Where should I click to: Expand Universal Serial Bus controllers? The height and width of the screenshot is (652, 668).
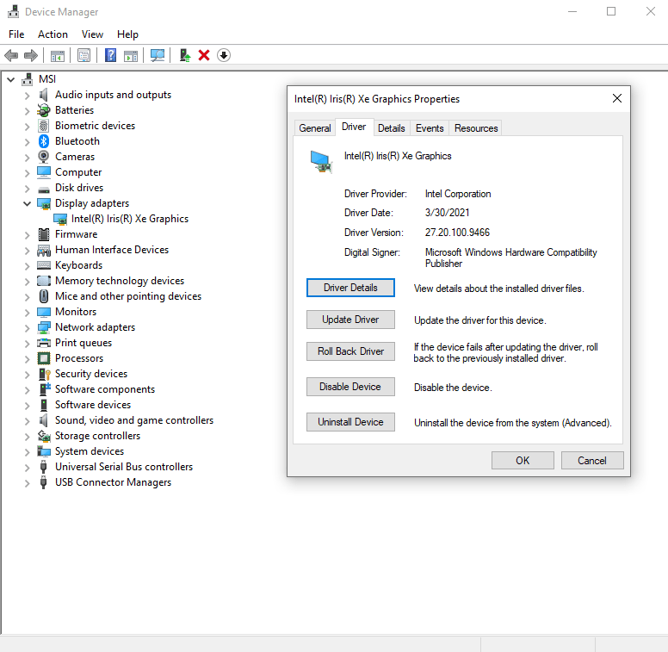pos(28,467)
